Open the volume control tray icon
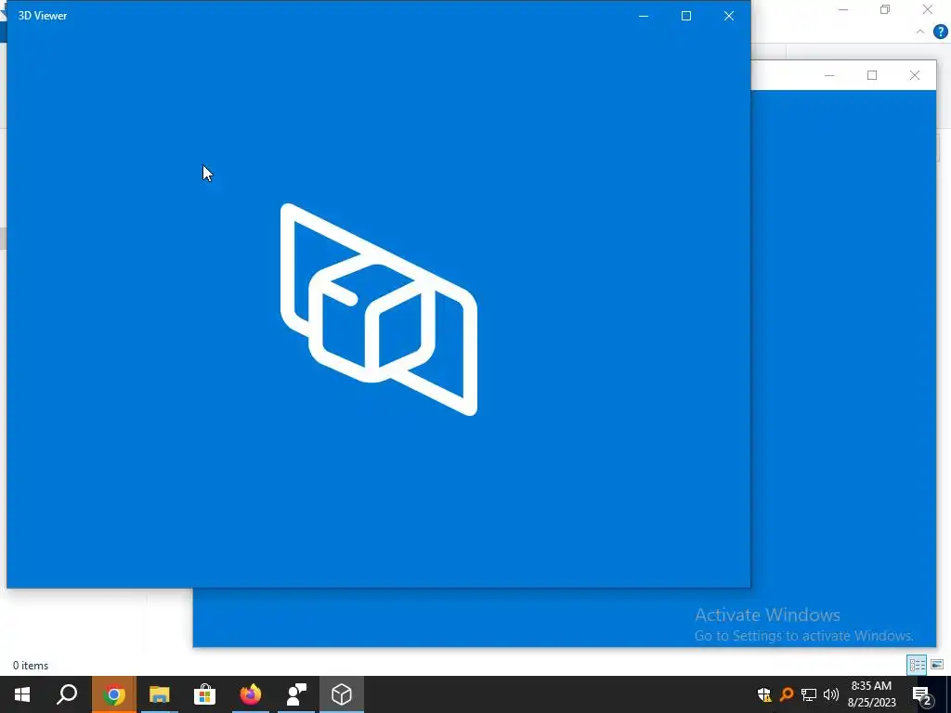 tap(831, 694)
